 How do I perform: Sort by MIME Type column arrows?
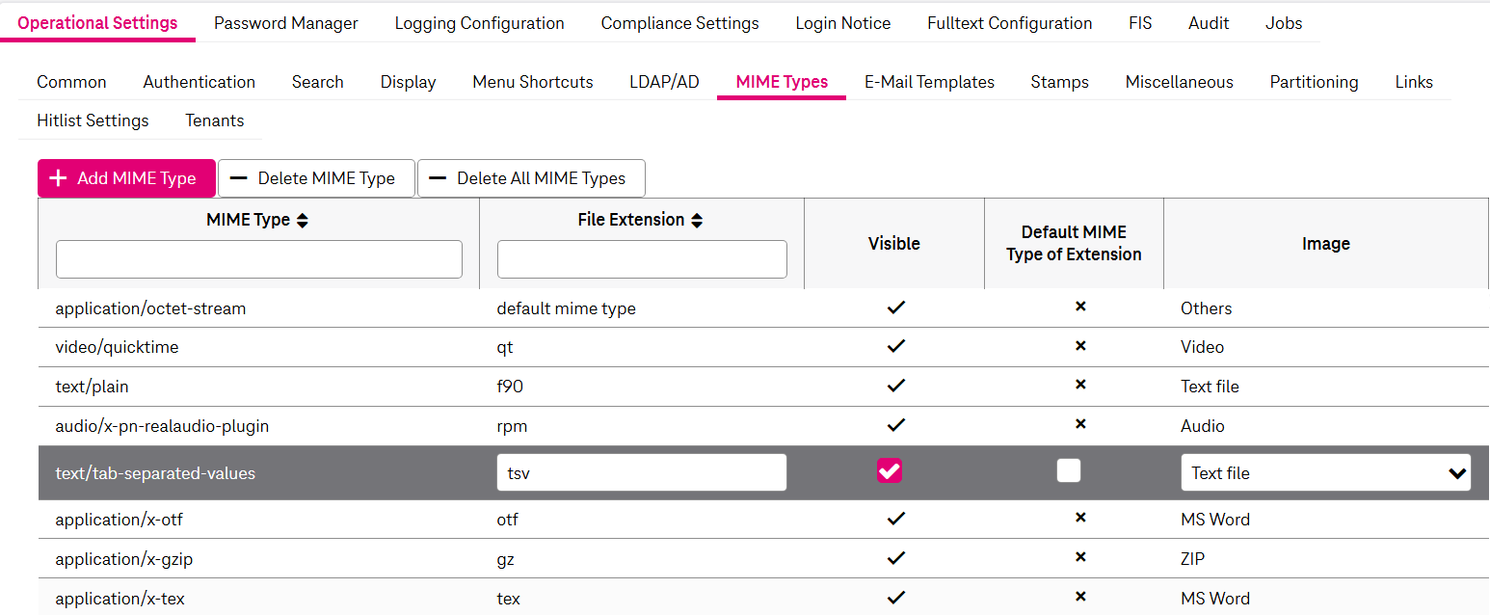302,221
